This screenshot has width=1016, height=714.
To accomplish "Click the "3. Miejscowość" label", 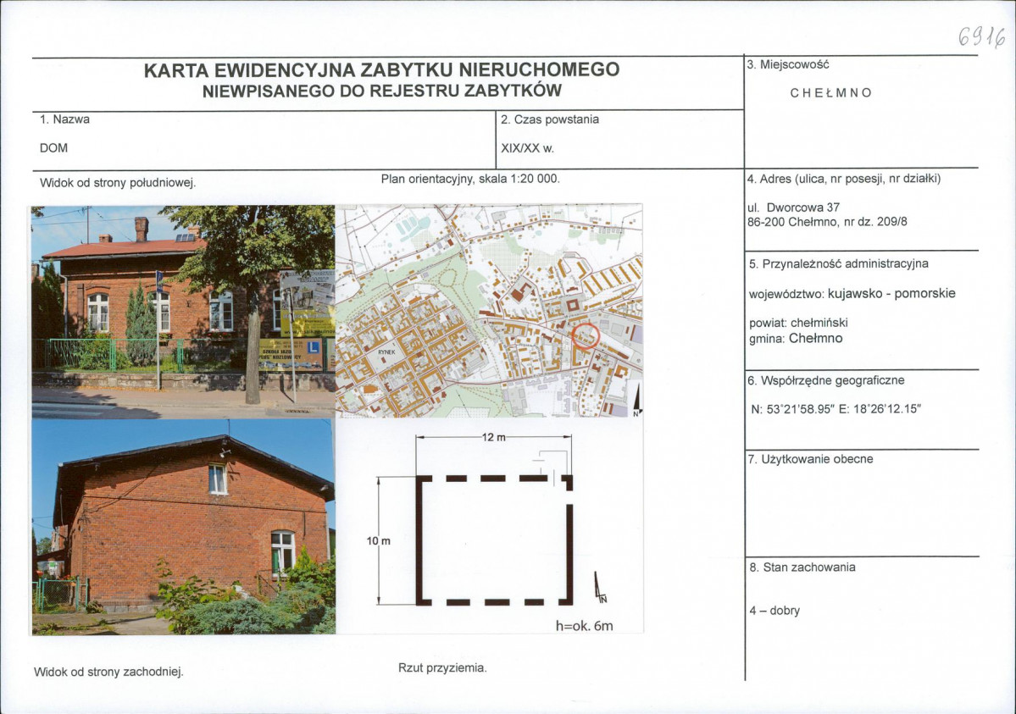I will [788, 64].
